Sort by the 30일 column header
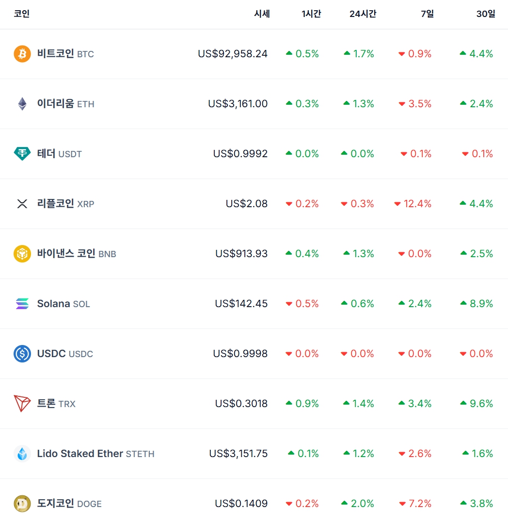The width and height of the screenshot is (508, 525). coord(486,14)
